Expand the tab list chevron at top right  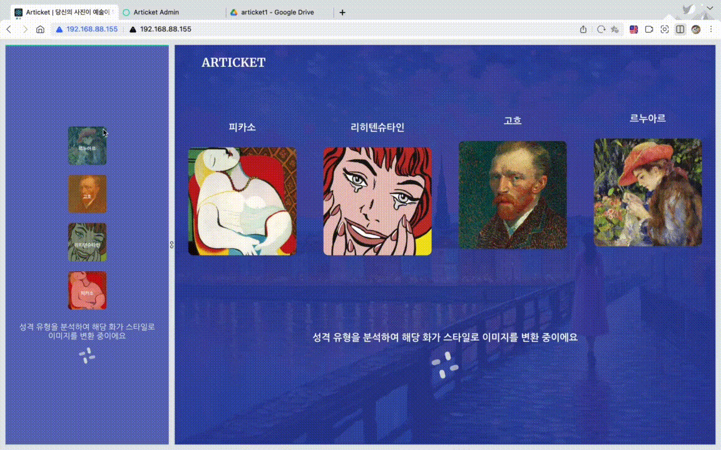(710, 8)
